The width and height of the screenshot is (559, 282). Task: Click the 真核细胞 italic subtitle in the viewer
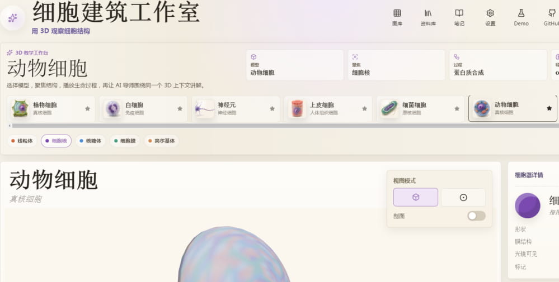click(x=25, y=199)
